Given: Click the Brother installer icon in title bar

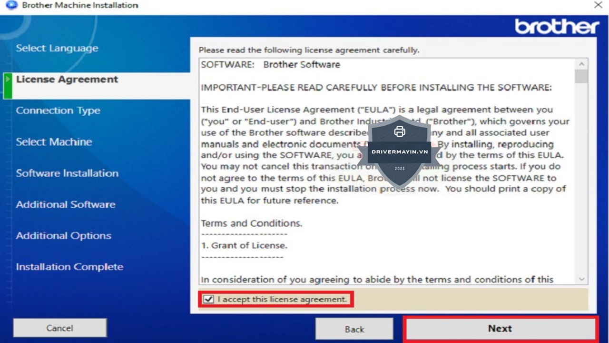Looking at the screenshot, I should pyautogui.click(x=11, y=5).
